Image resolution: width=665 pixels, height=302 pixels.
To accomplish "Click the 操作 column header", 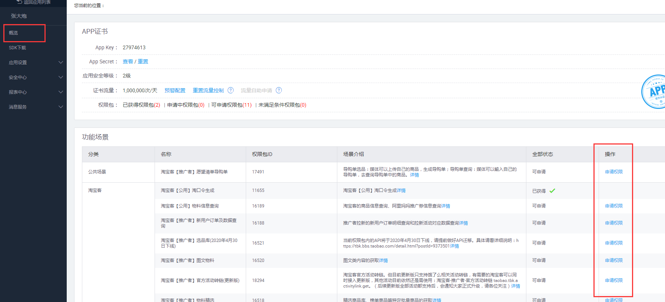I will click(610, 154).
